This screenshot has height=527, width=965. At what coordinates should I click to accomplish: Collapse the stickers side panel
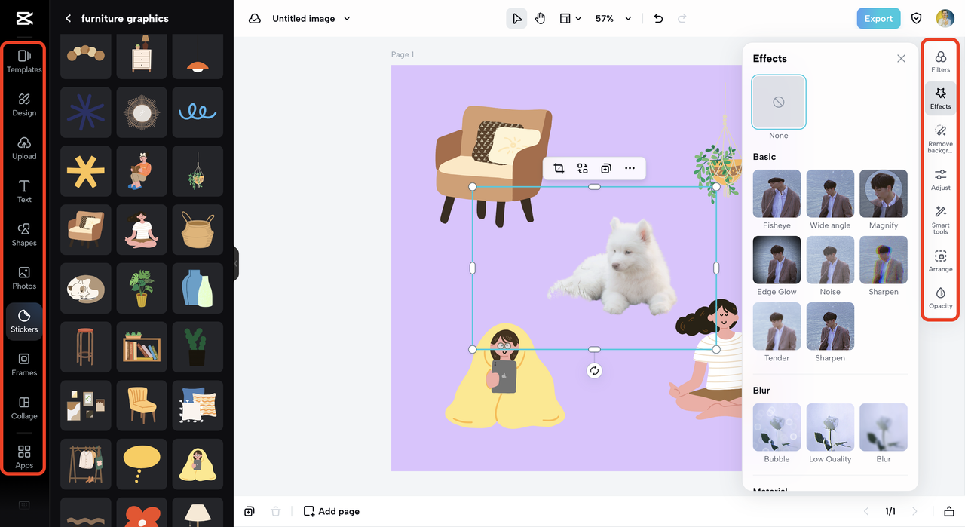coord(236,263)
